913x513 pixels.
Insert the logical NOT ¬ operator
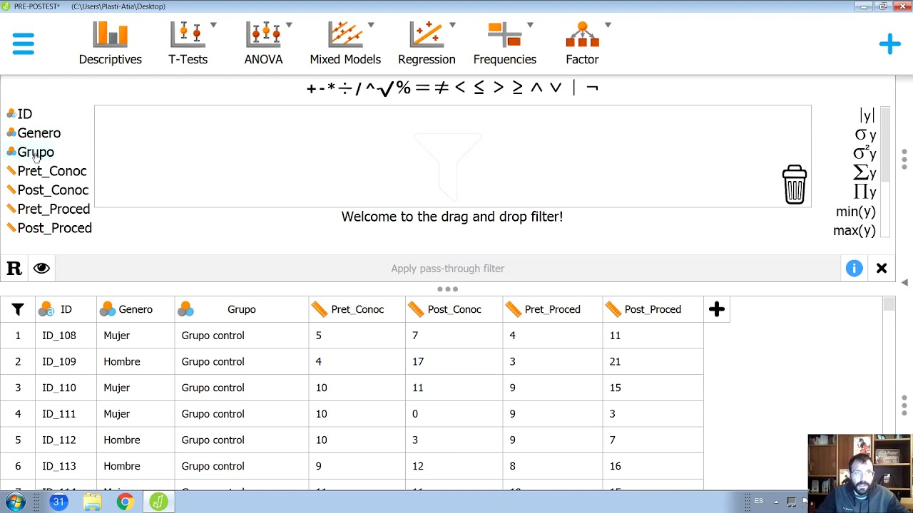[592, 88]
